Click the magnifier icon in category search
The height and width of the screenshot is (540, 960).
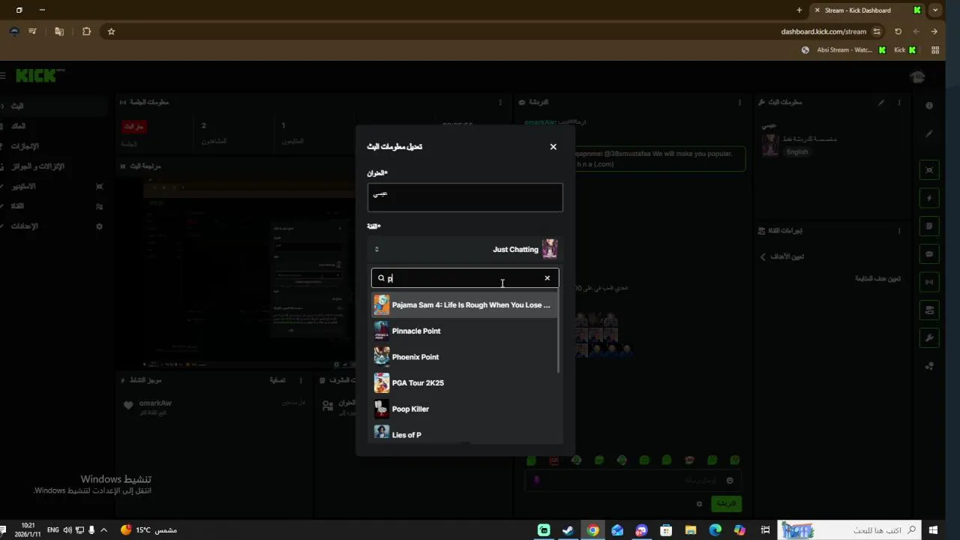tap(381, 278)
